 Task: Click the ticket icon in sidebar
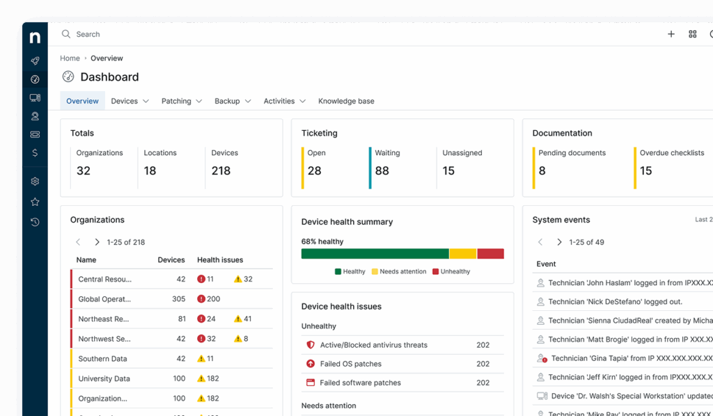point(35,134)
